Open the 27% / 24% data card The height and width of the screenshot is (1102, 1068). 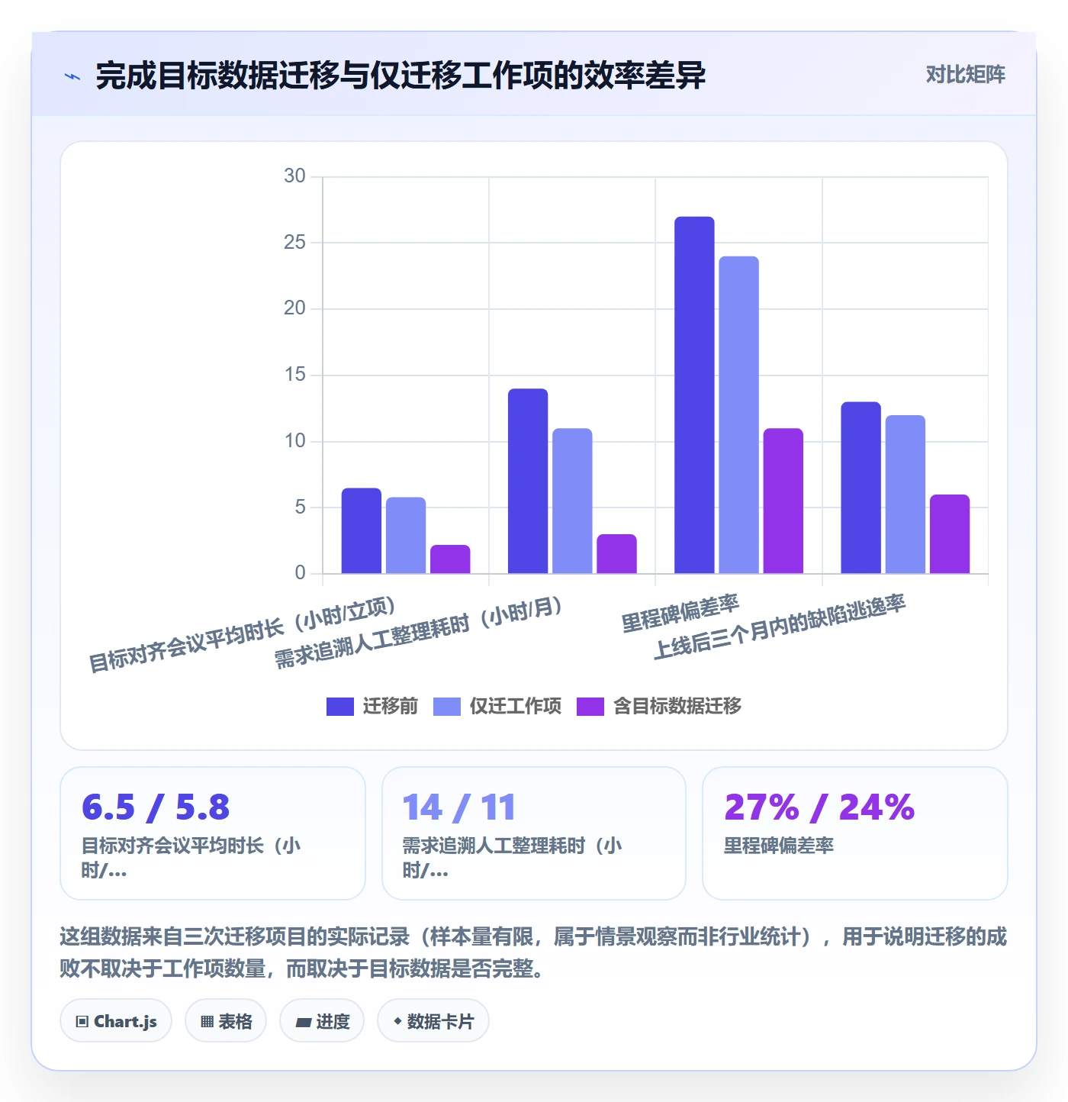point(855,833)
